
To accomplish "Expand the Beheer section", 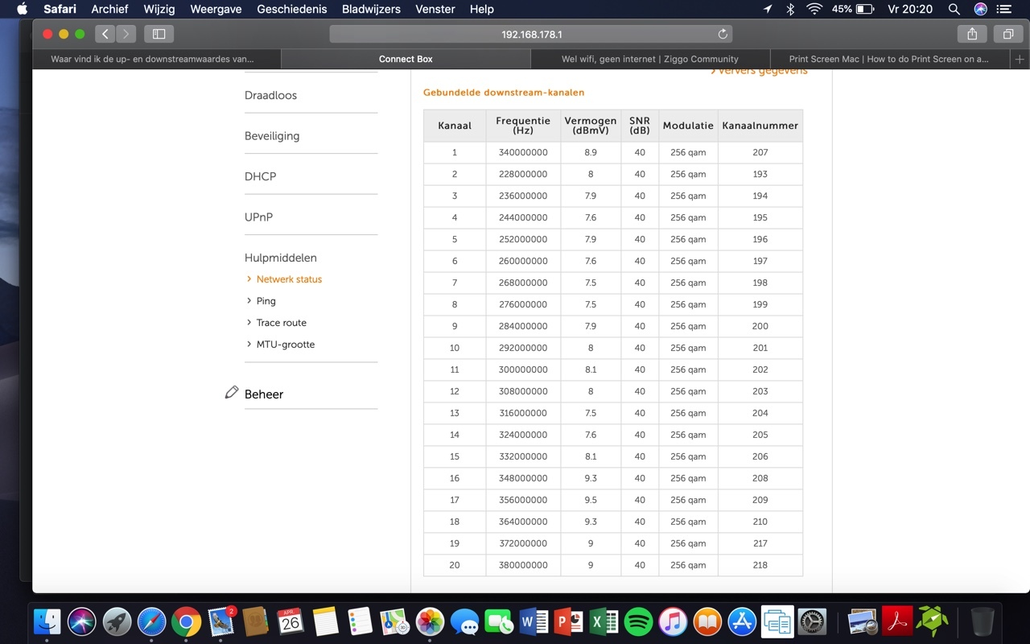I will 264,394.
